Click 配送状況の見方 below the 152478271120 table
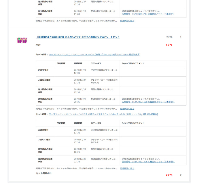This screenshot has height=184, width=212. [x=127, y=109]
